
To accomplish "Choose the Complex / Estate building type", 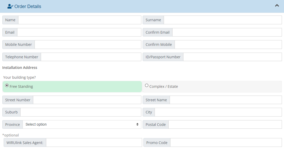I will click(x=147, y=85).
